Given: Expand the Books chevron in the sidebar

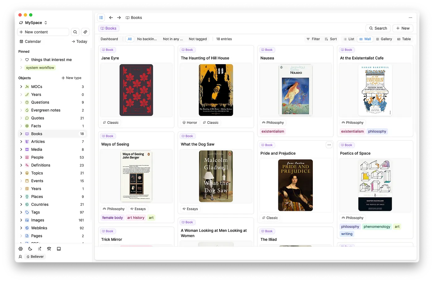Looking at the screenshot, I should tap(21, 134).
